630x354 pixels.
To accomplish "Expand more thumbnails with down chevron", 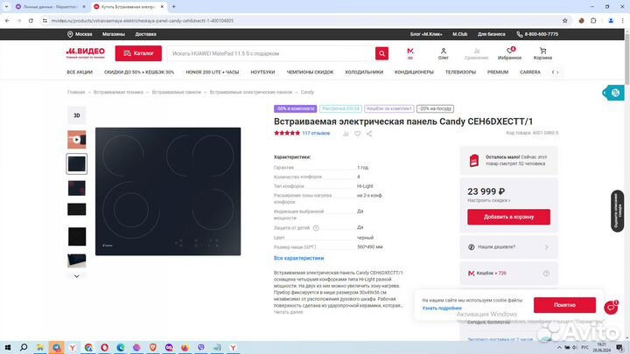I will point(77,276).
